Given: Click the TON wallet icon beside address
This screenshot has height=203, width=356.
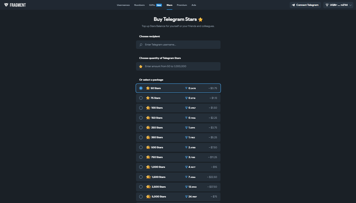Looking at the screenshot, I should [327, 5].
